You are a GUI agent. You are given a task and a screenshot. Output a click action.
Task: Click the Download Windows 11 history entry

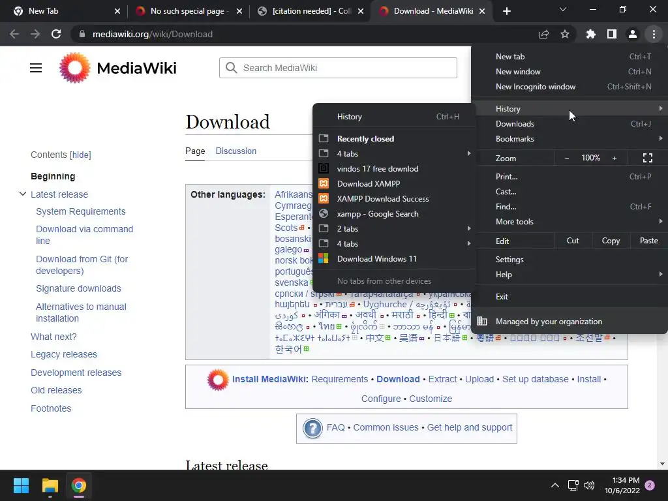(394, 258)
